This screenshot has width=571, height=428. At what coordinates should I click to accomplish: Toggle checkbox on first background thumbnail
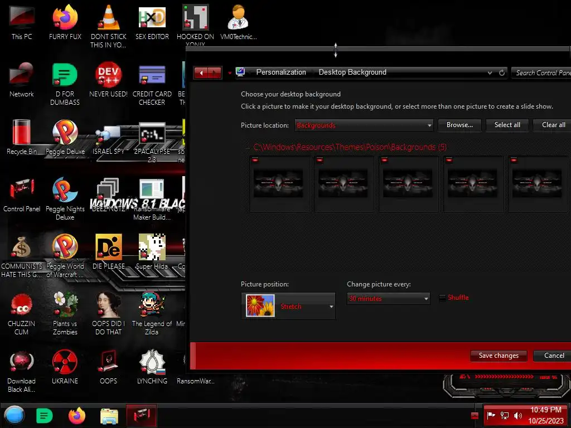click(x=255, y=160)
